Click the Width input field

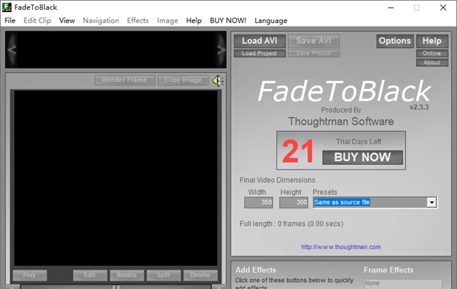(x=258, y=202)
